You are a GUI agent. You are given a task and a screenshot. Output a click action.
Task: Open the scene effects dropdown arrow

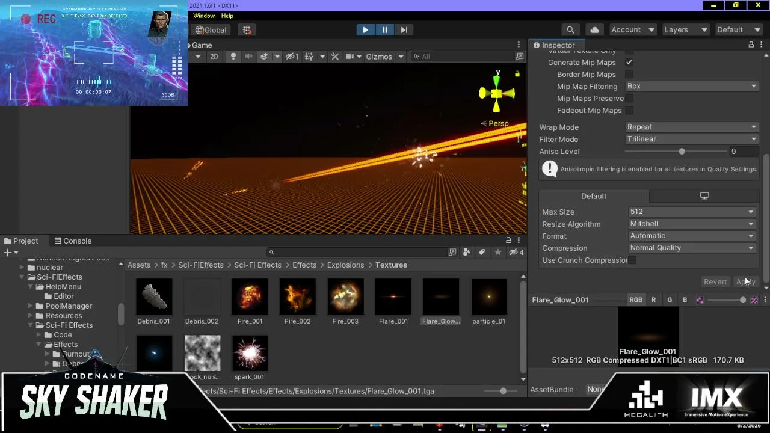point(277,57)
